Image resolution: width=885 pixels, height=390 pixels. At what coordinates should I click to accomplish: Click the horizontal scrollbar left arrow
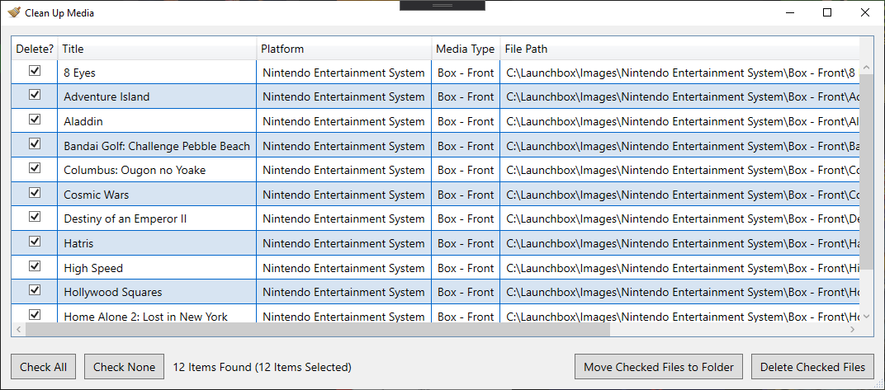point(19,329)
